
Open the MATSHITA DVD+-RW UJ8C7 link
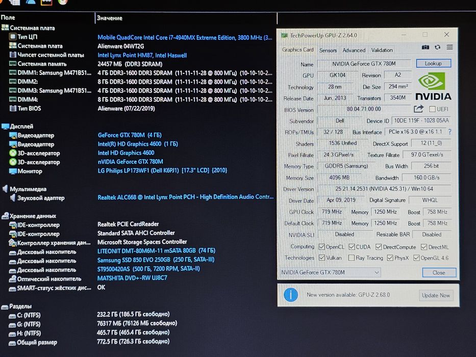point(132,278)
